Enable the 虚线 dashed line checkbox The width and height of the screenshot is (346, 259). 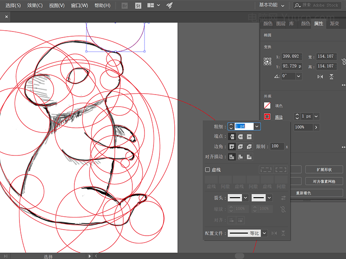pyautogui.click(x=208, y=170)
